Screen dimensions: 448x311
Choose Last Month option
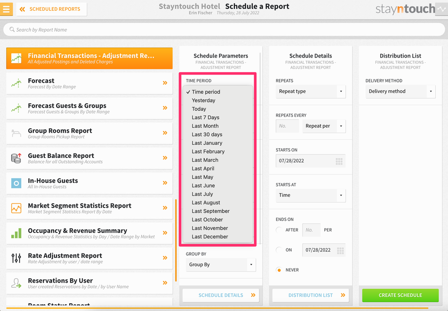218,126
